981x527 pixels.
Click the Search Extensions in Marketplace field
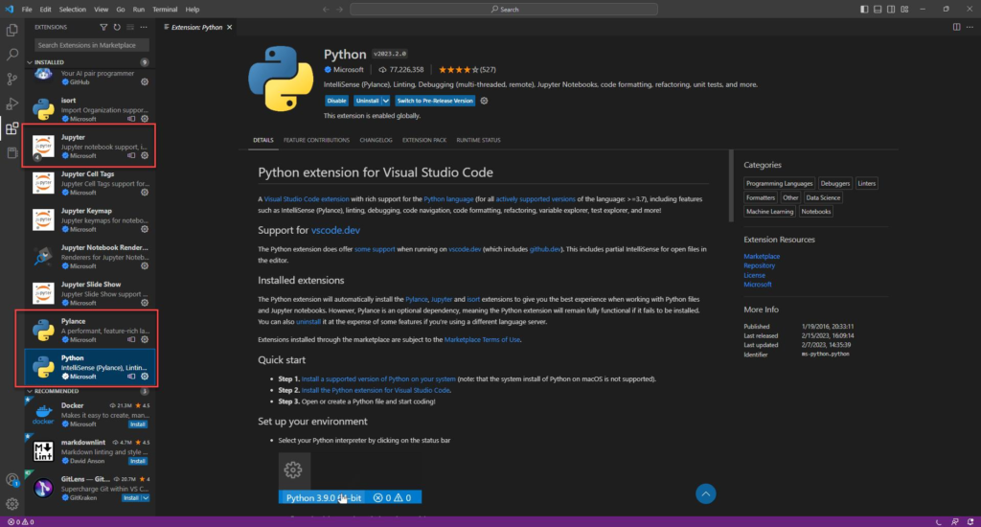(91, 45)
